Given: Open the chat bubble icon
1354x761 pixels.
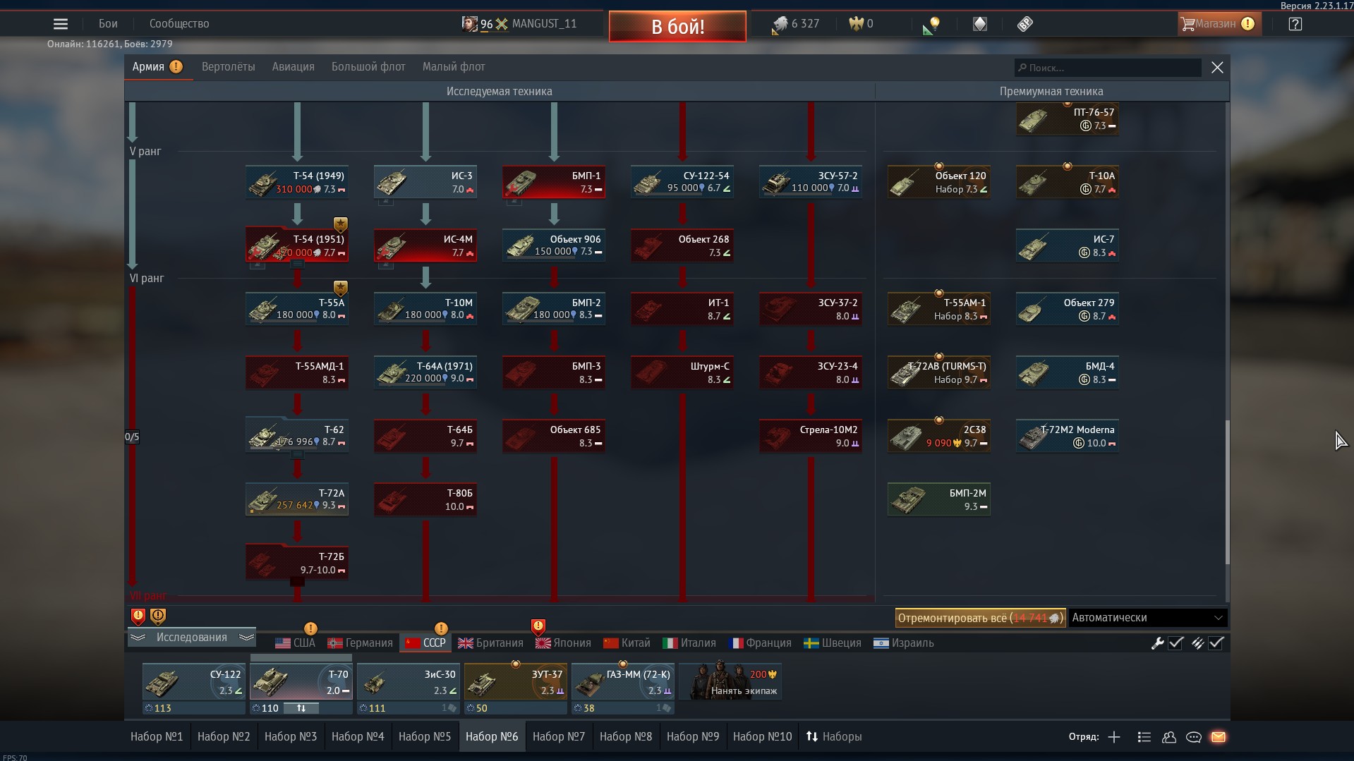Looking at the screenshot, I should (x=1194, y=737).
